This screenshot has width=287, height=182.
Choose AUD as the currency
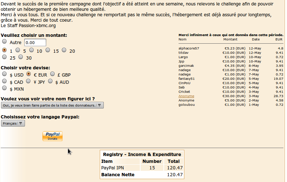(50, 81)
